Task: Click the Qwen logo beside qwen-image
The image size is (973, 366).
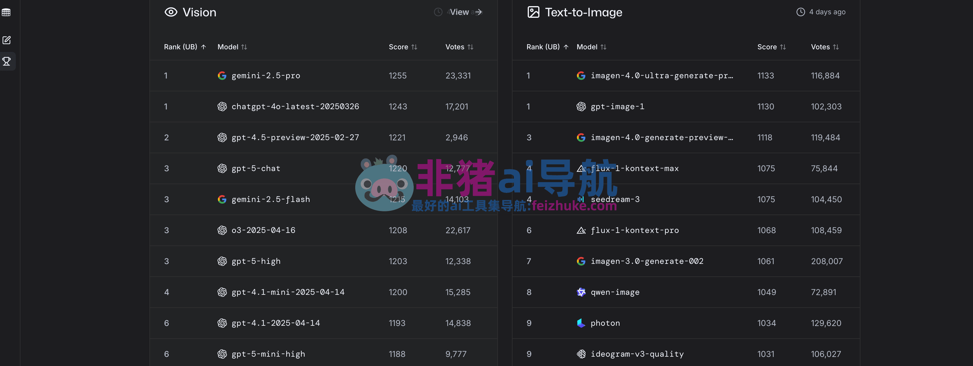Action: pyautogui.click(x=581, y=292)
